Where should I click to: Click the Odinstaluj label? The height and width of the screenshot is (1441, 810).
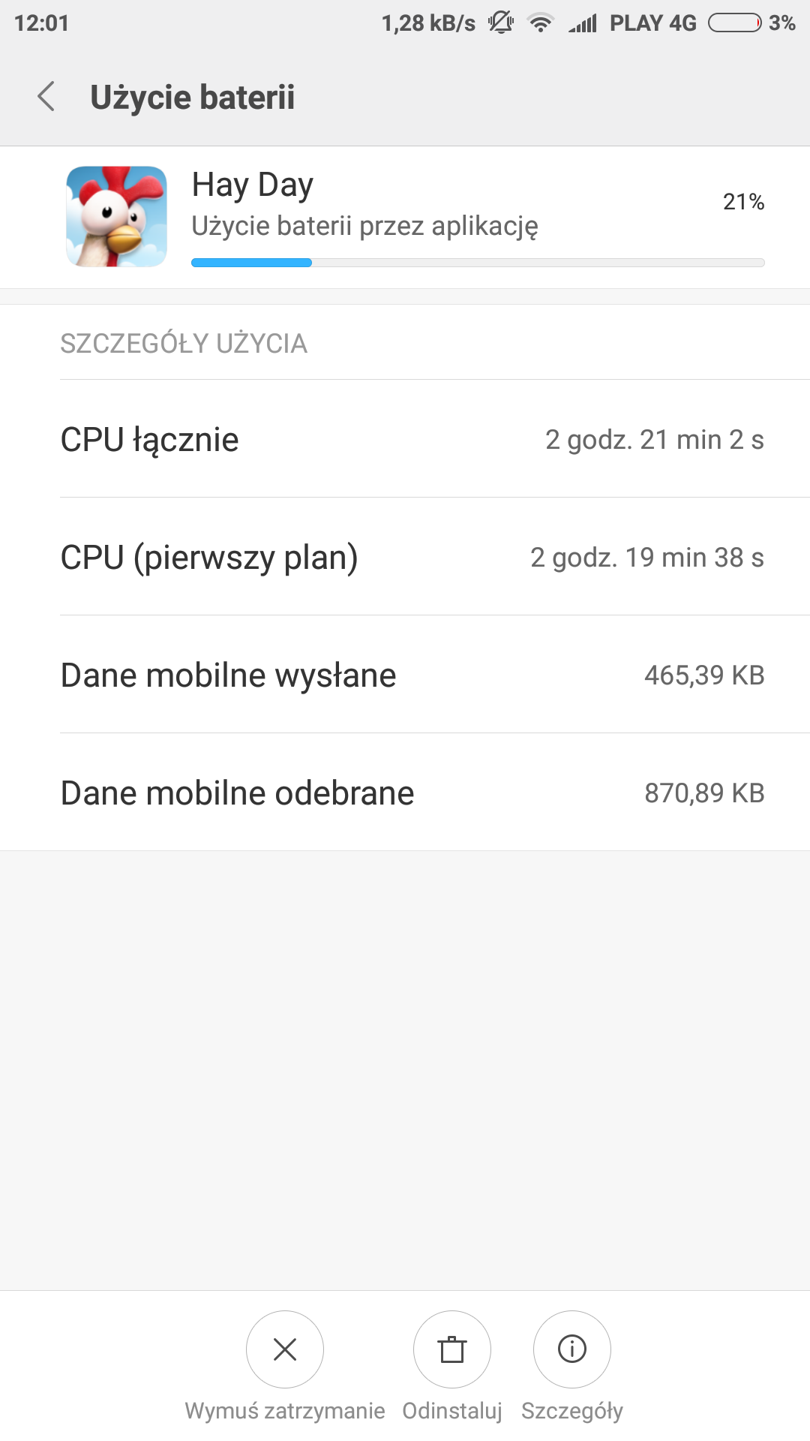(452, 1411)
